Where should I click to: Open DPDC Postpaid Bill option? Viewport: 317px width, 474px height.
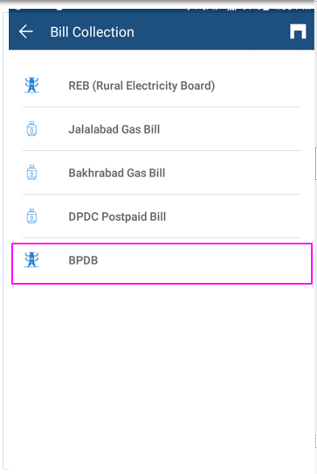pyautogui.click(x=162, y=216)
